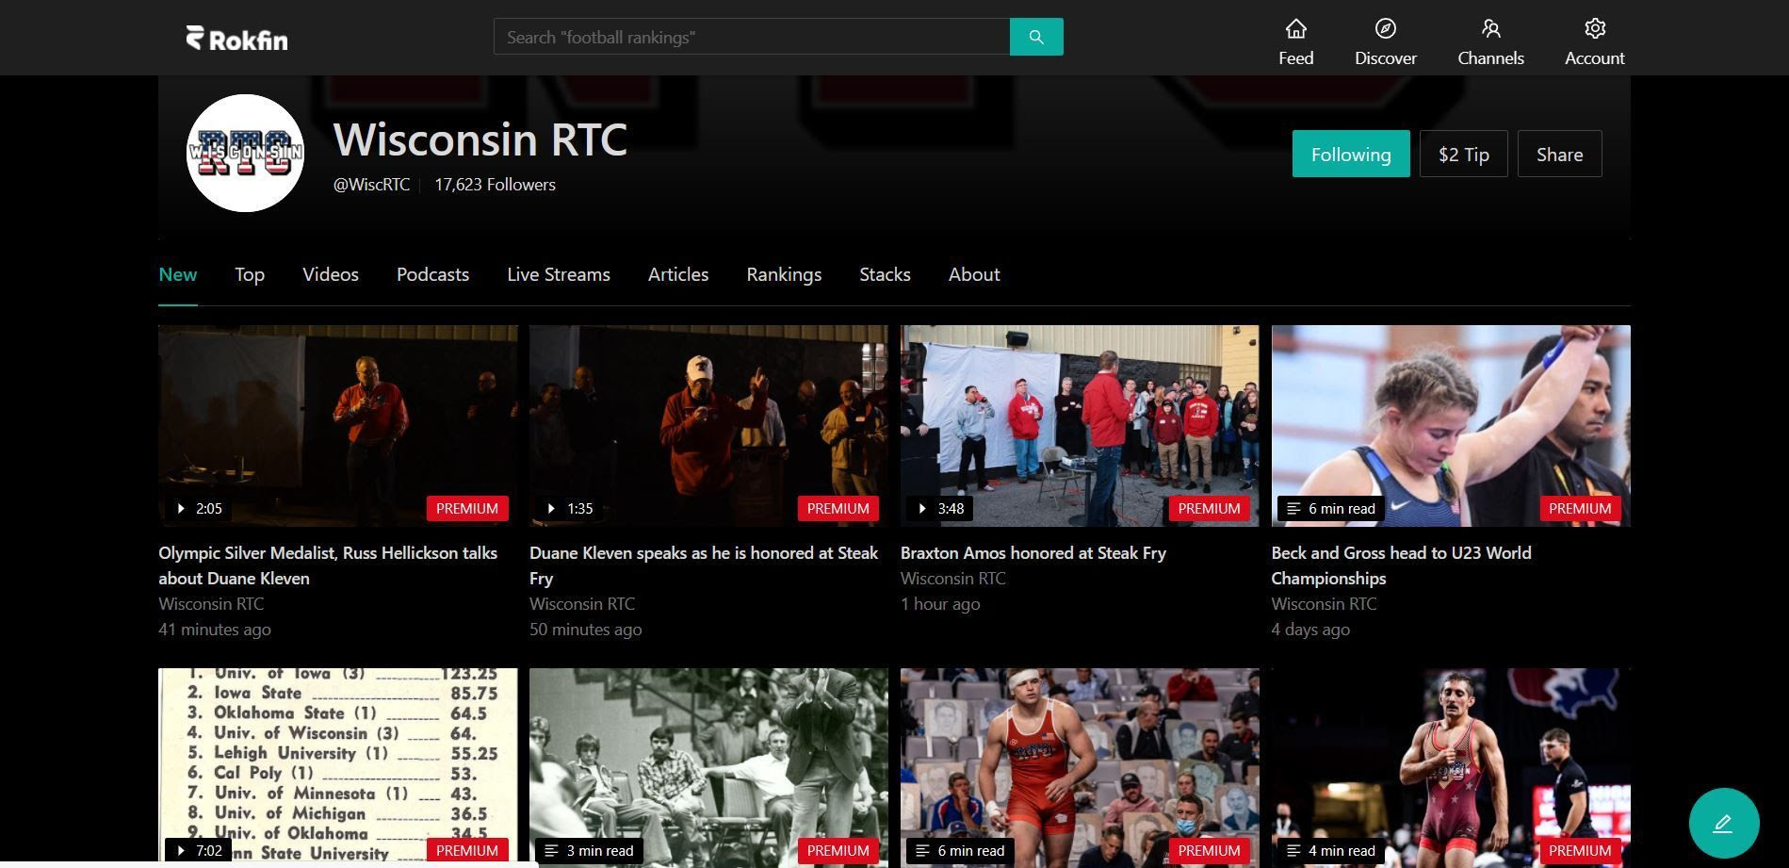Screen dimensions: 1789x868
Task: Open the Live Streams tab
Action: (x=559, y=274)
